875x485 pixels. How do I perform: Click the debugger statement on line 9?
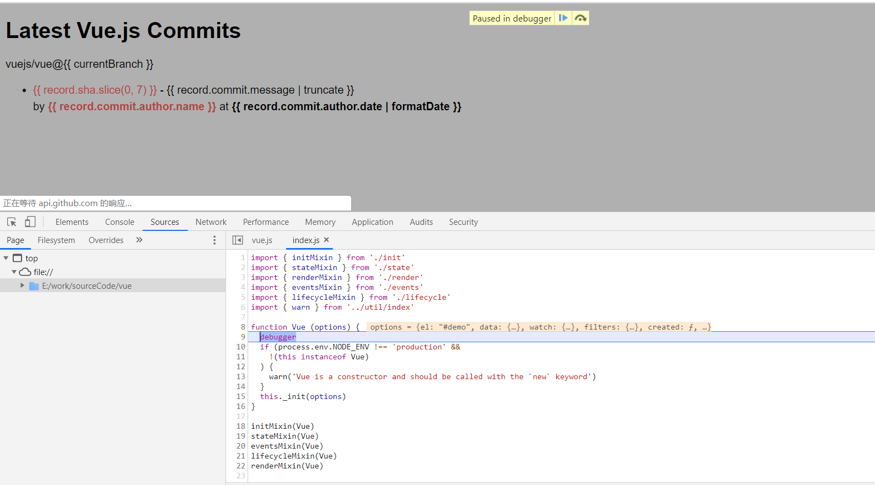click(278, 337)
